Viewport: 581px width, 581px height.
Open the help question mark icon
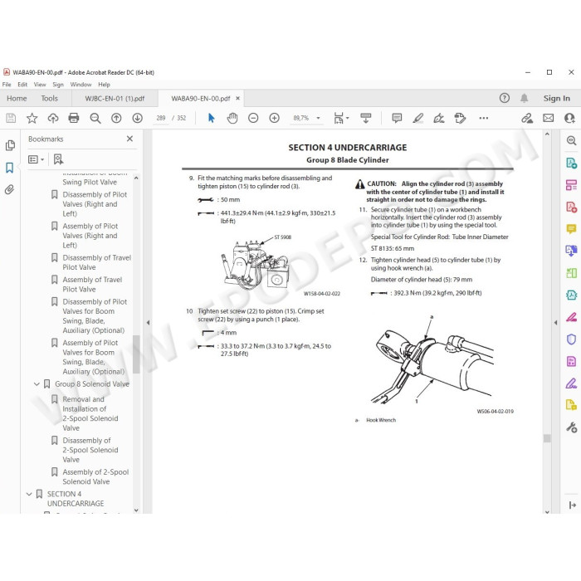pos(505,98)
